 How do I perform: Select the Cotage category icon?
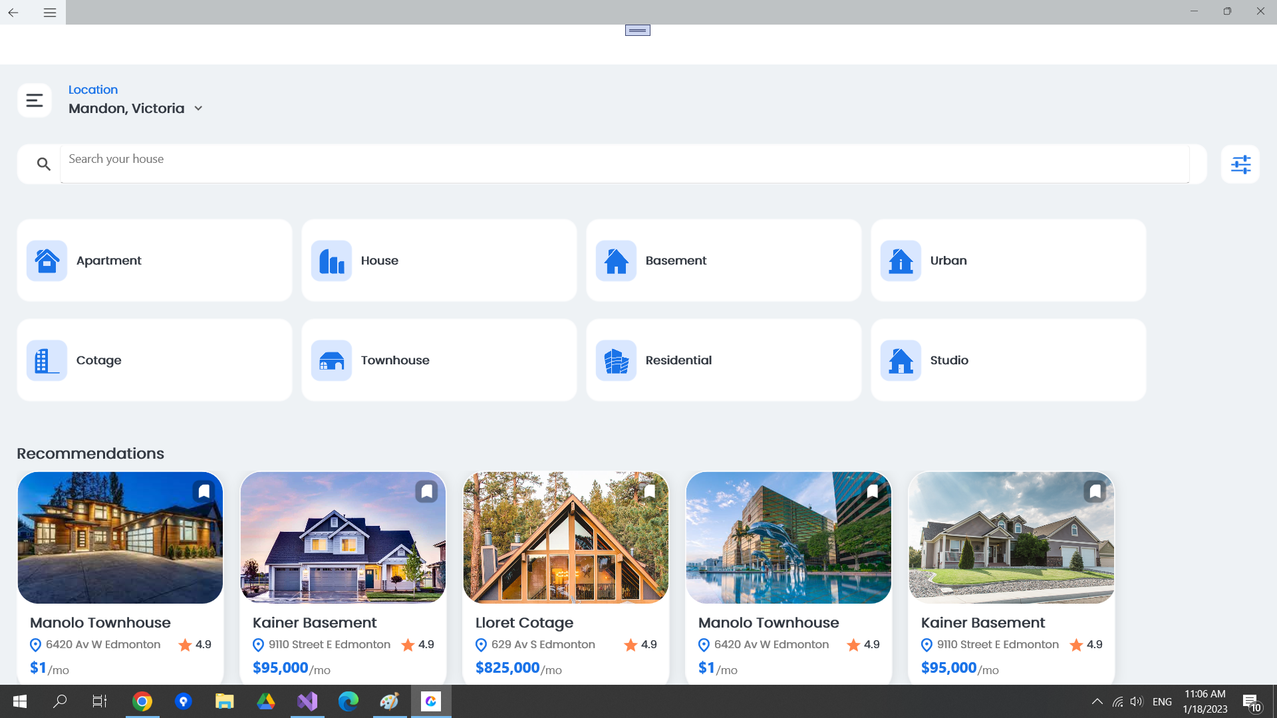[47, 360]
